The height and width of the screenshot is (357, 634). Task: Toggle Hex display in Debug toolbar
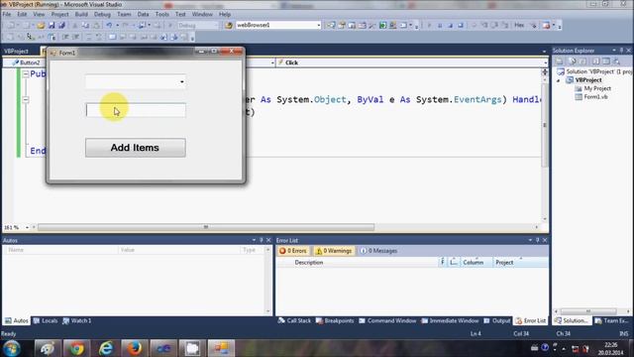click(x=519, y=25)
